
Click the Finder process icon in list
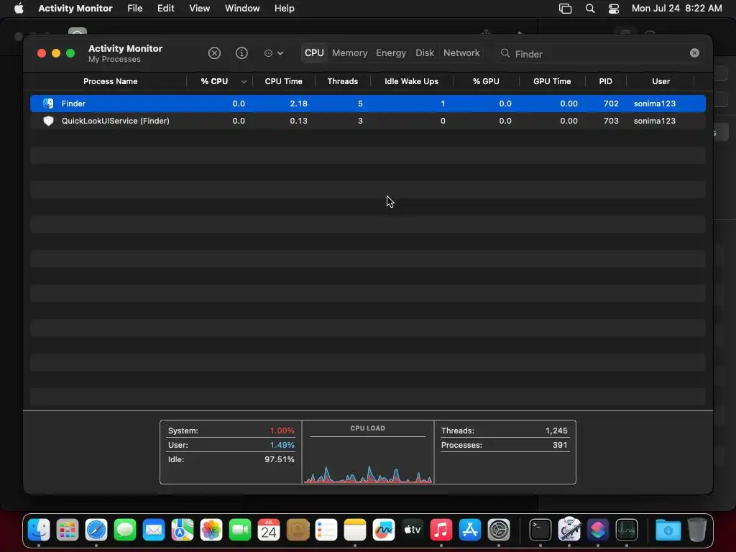tap(48, 103)
